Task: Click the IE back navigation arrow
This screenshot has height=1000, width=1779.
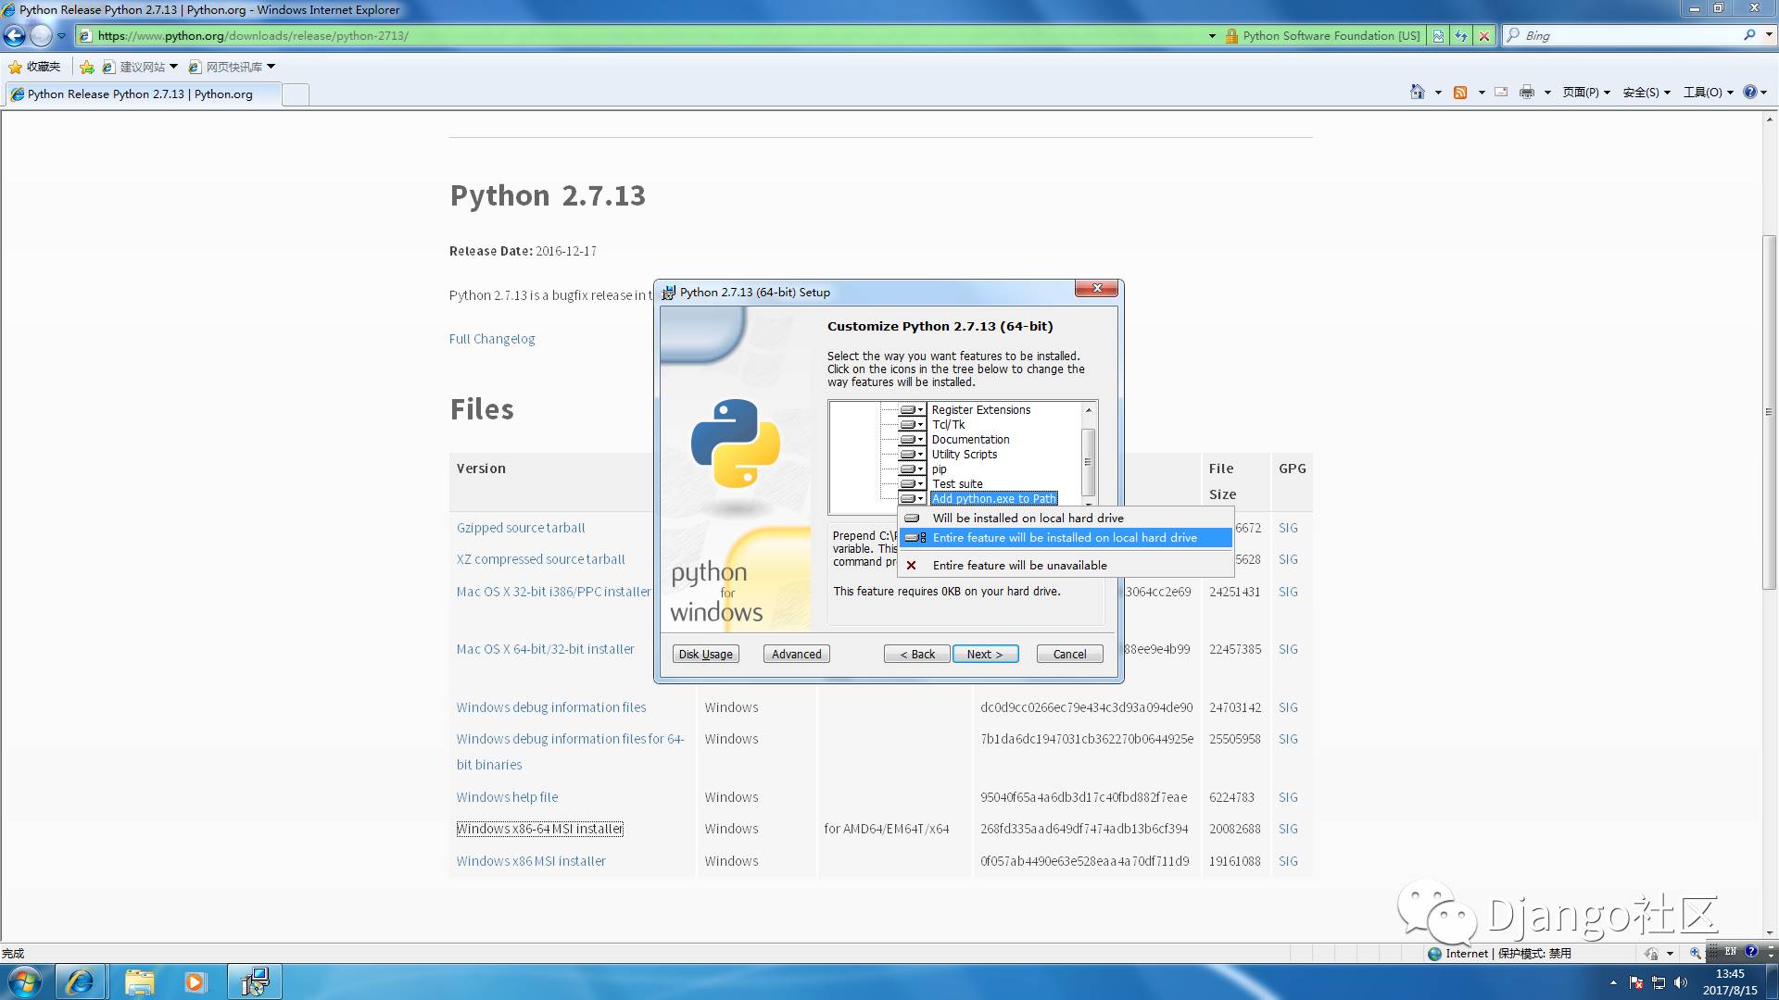Action: click(15, 36)
